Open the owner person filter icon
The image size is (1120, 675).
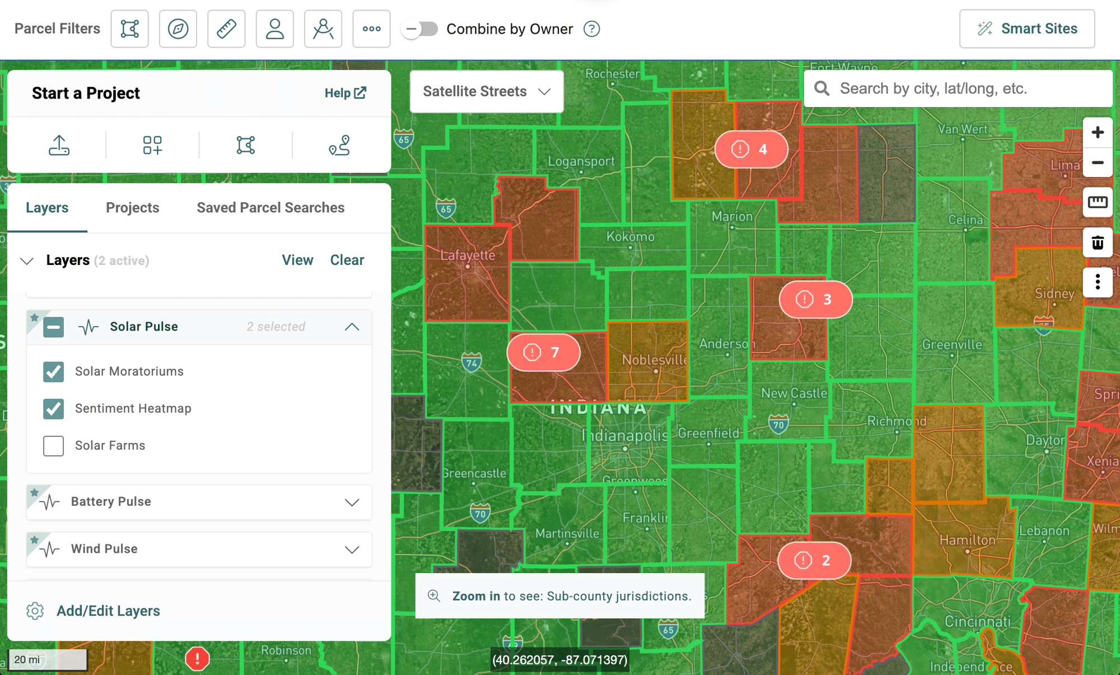tap(274, 29)
